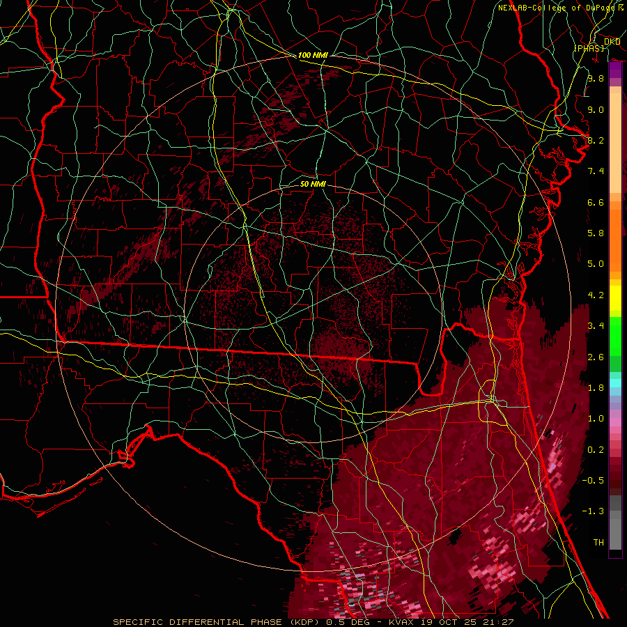Viewport: 627px width, 627px height.
Task: Pick the cyan band of the legend bar
Action: (615, 383)
